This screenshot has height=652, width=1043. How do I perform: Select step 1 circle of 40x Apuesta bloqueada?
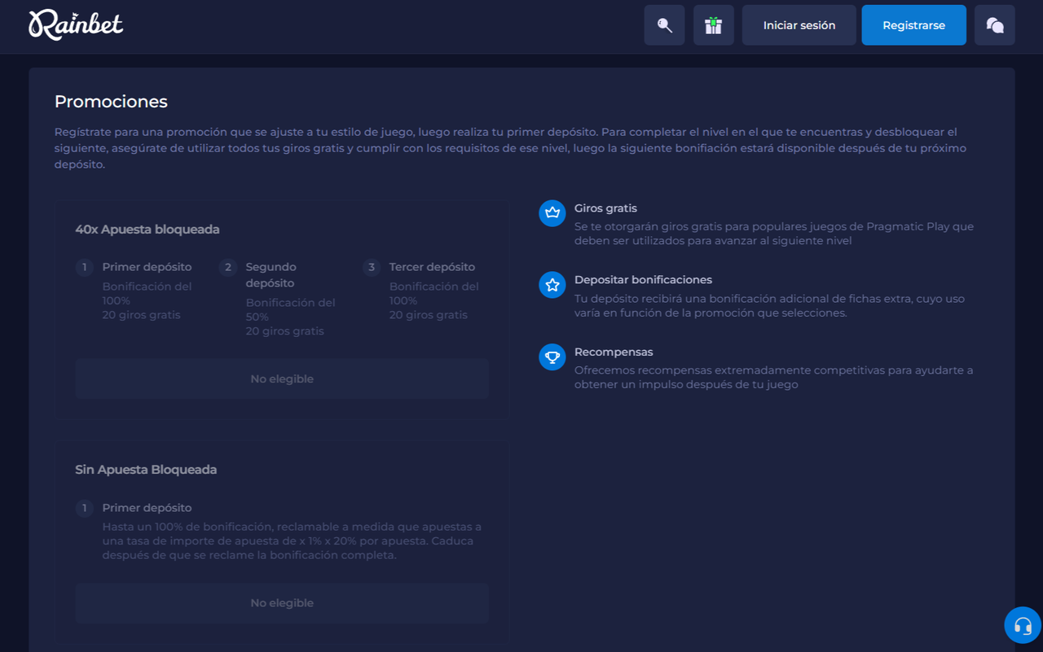(x=85, y=267)
